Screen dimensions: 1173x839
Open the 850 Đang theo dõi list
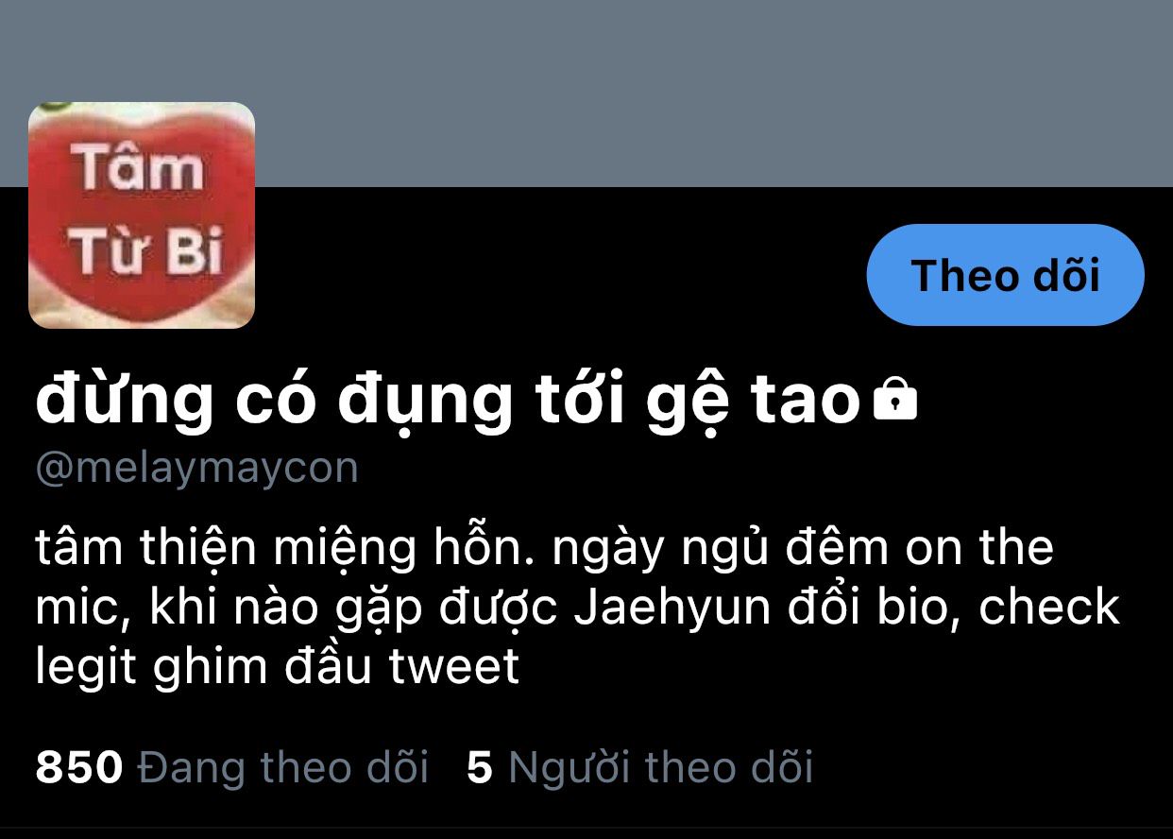pos(232,766)
